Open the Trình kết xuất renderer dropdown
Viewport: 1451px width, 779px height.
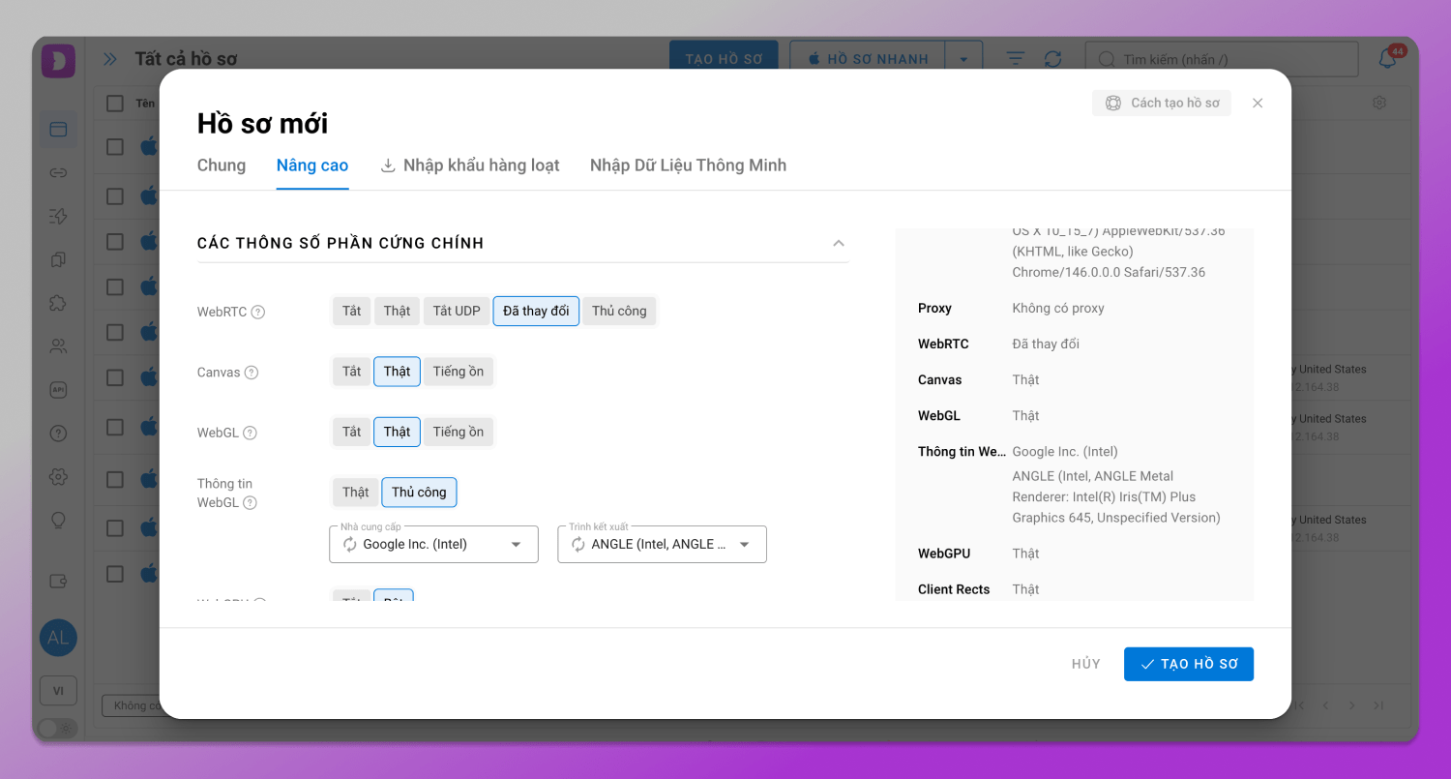tap(744, 545)
